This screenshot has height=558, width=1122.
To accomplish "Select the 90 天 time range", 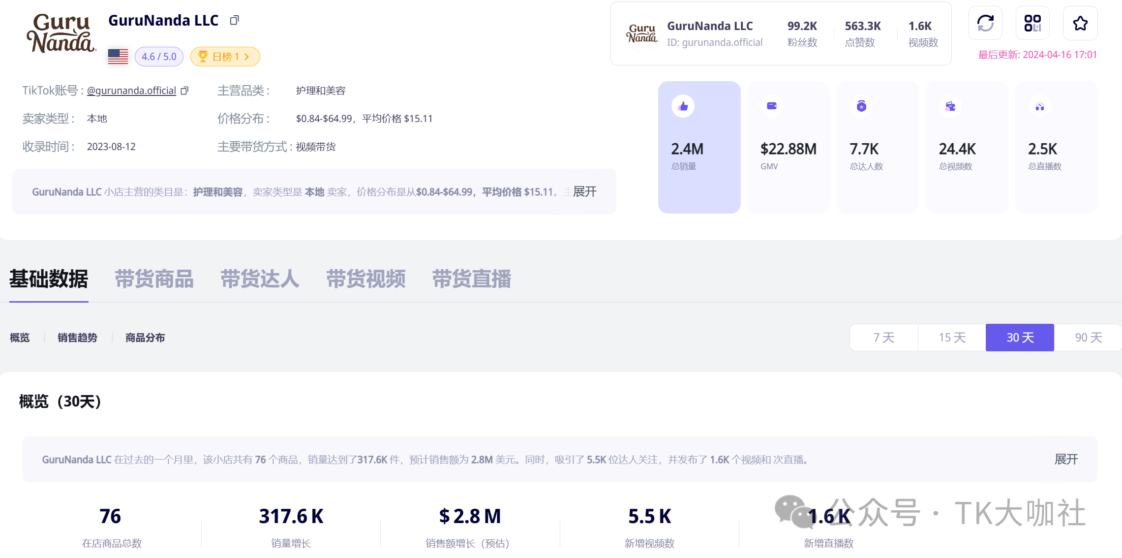I will pyautogui.click(x=1088, y=338).
